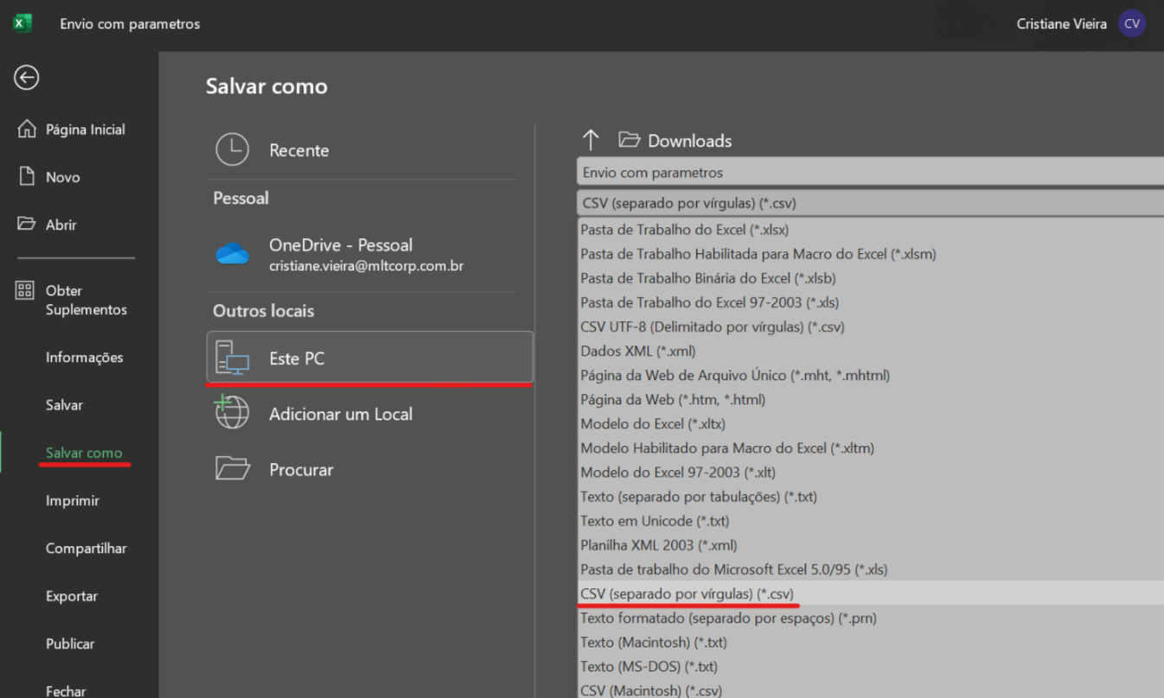Image resolution: width=1164 pixels, height=698 pixels.
Task: Choose Modelo do Excel 97-2003 (*.xlt)
Action: (x=870, y=473)
